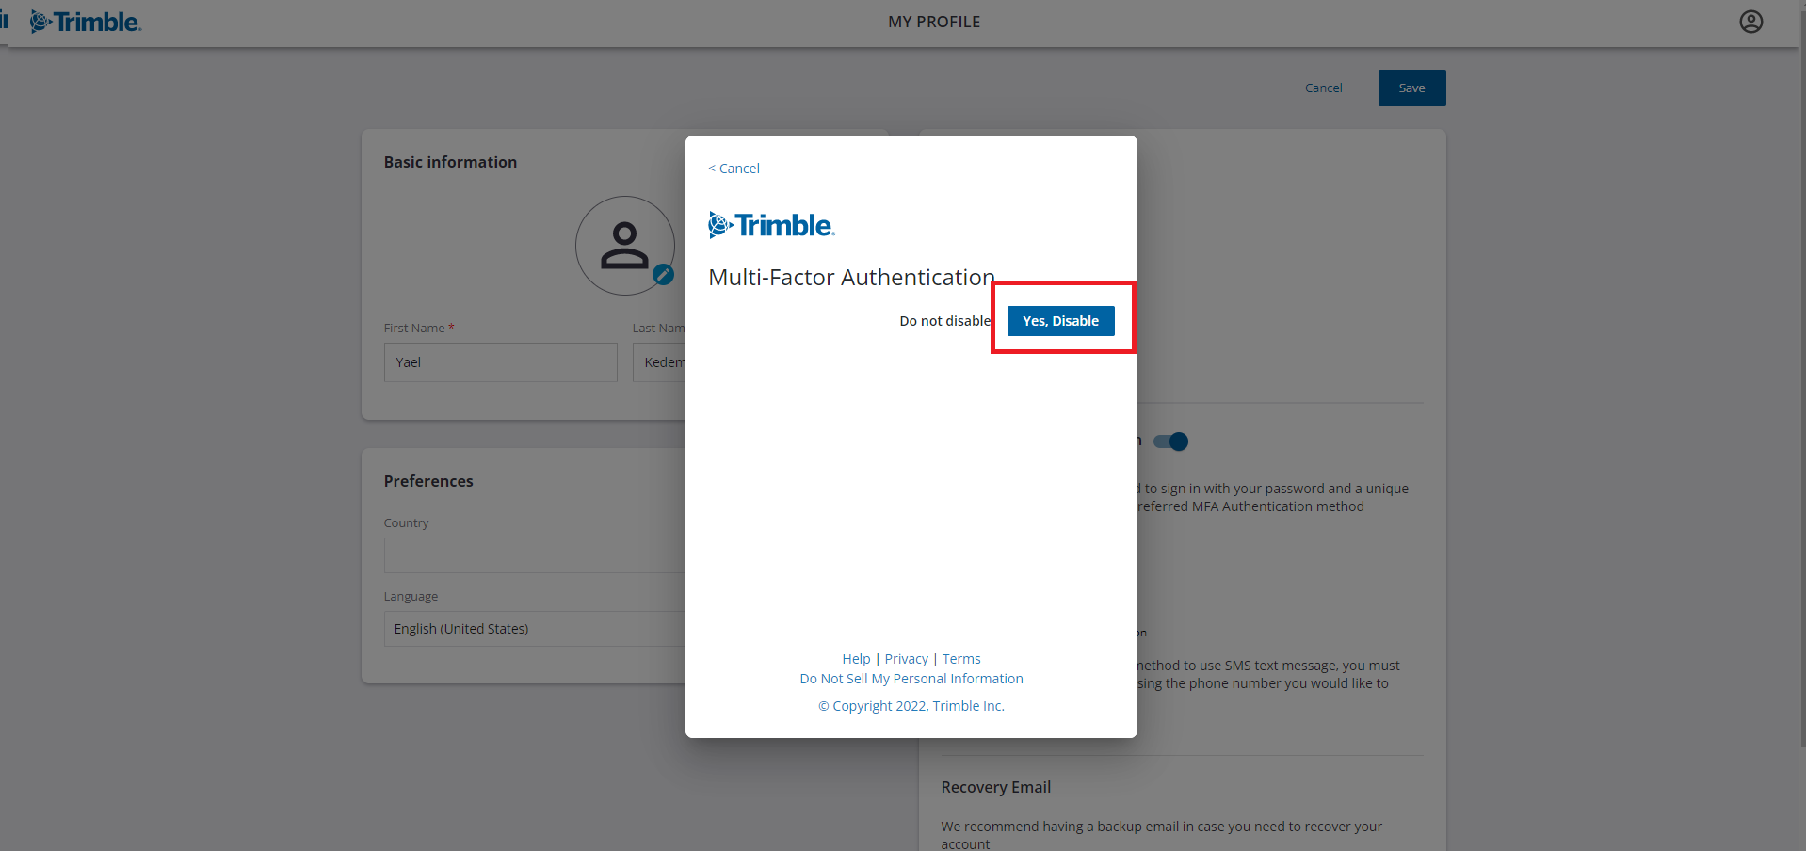Open the Country dropdown field
Image resolution: width=1806 pixels, height=851 pixels.
535,555
